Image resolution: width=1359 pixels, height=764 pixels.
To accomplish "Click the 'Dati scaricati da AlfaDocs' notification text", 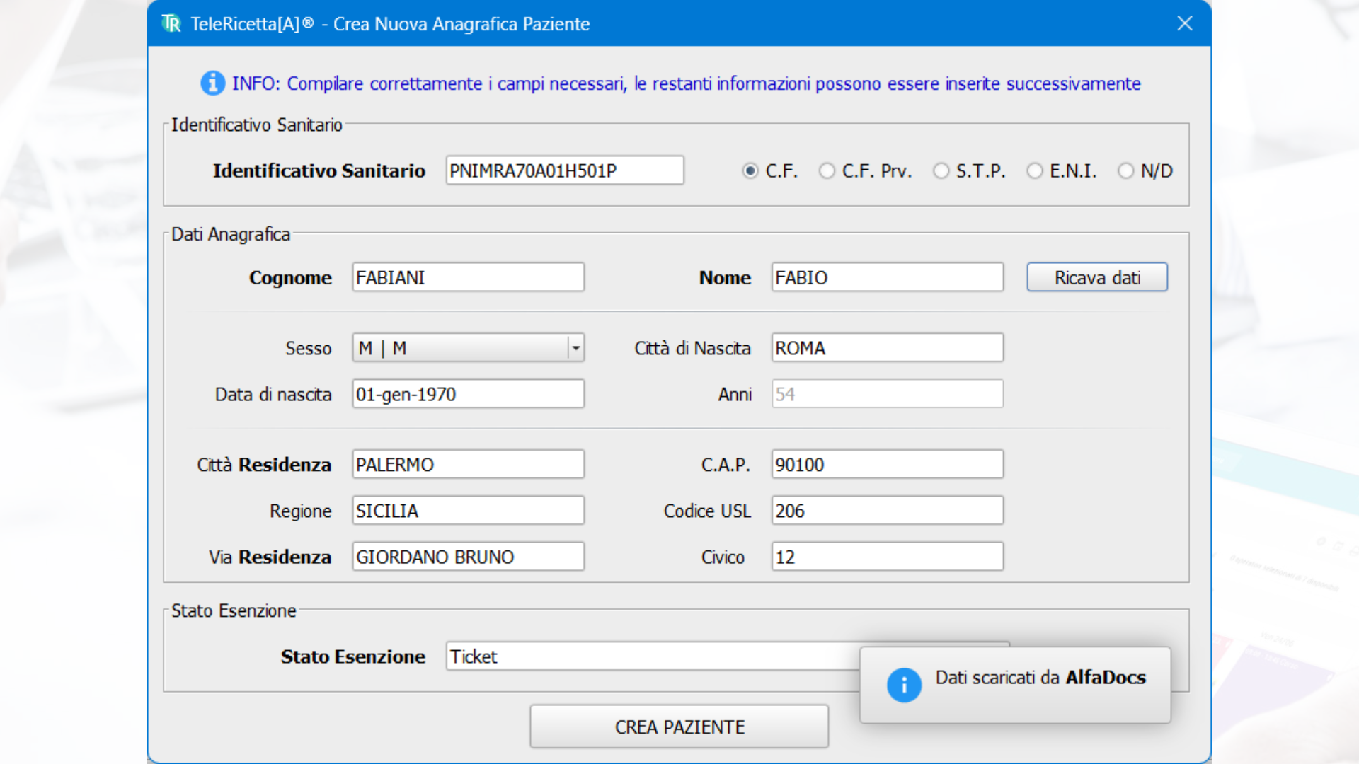I will point(1040,678).
